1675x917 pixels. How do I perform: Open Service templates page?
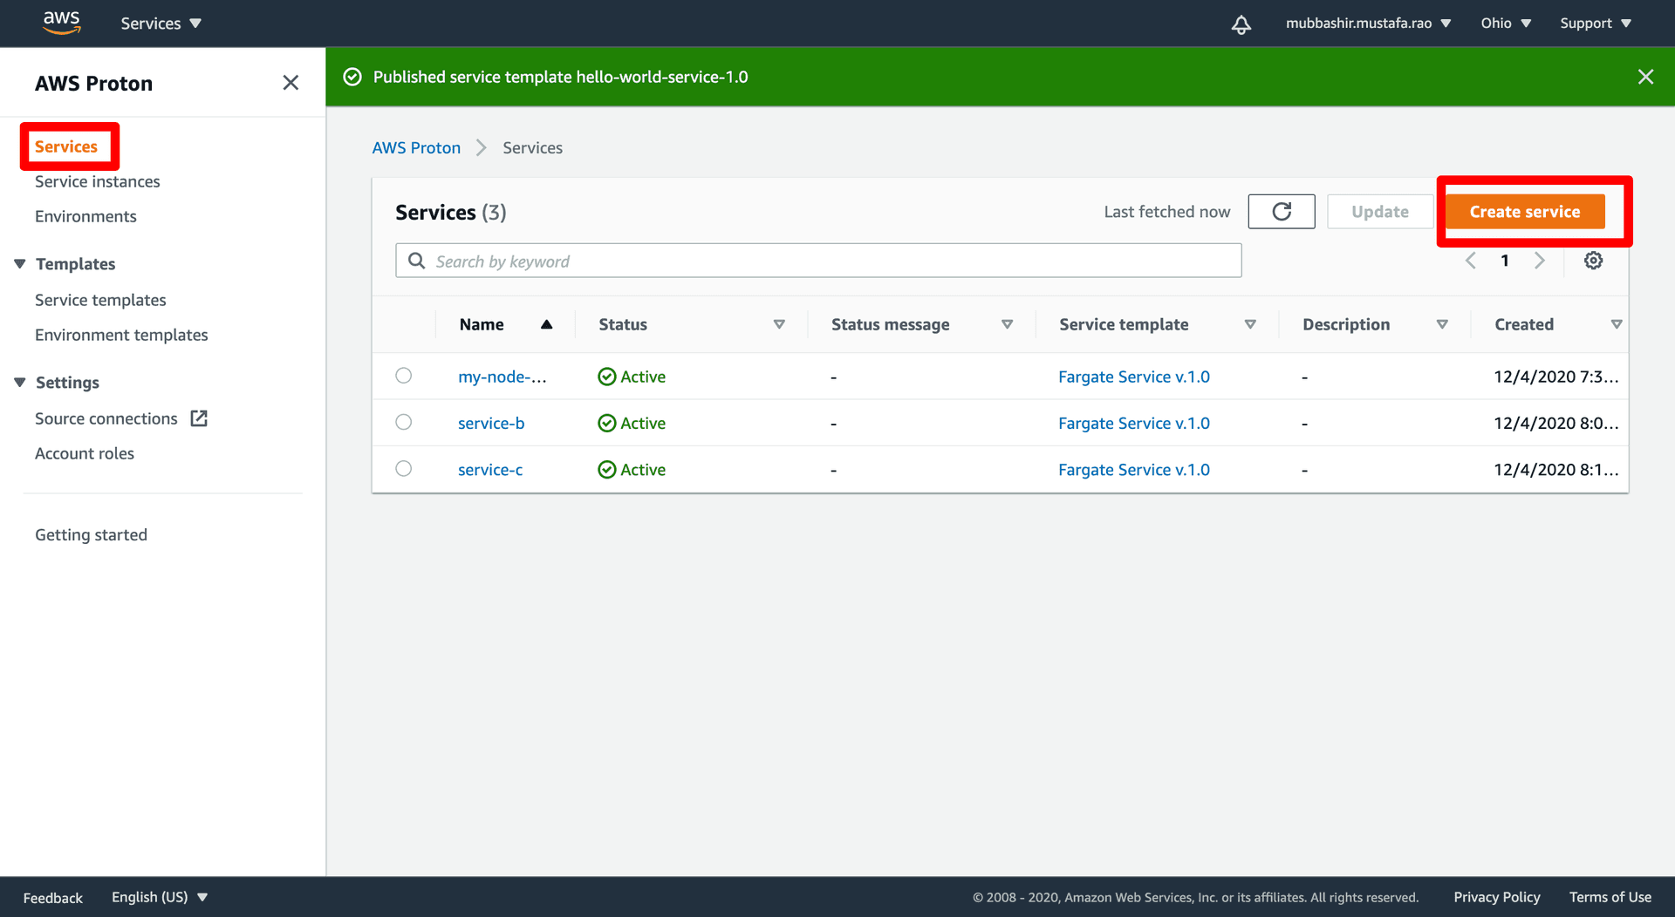(x=100, y=300)
